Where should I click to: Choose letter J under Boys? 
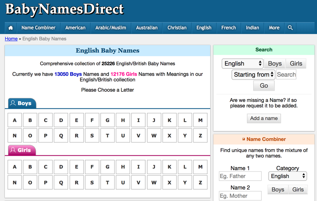(154, 120)
